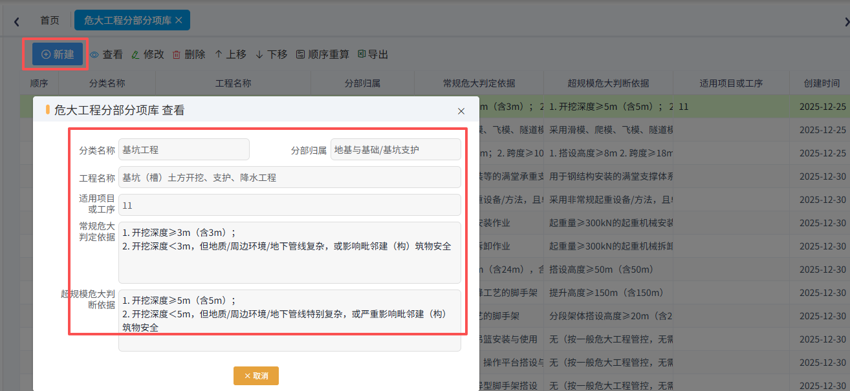This screenshot has width=850, height=391.
Task: Click the cell starting 1. 开挖深度≥5m in table
Action: [x=608, y=107]
